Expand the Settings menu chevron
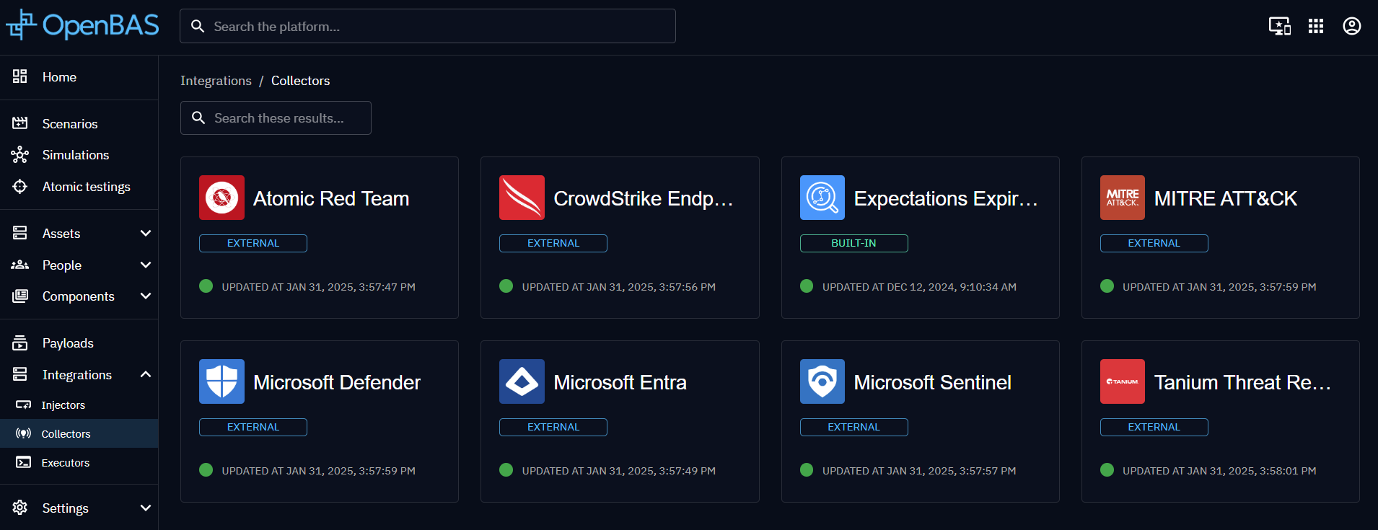Viewport: 1378px width, 530px height. click(145, 508)
